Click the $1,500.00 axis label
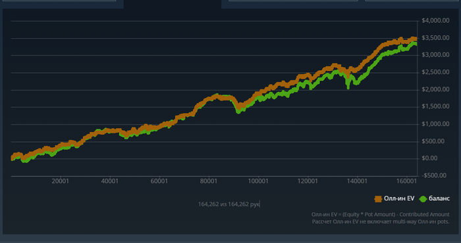The width and height of the screenshot is (461, 243). tap(435, 106)
